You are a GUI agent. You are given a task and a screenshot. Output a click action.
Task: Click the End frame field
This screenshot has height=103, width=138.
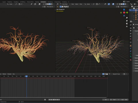click(124, 100)
